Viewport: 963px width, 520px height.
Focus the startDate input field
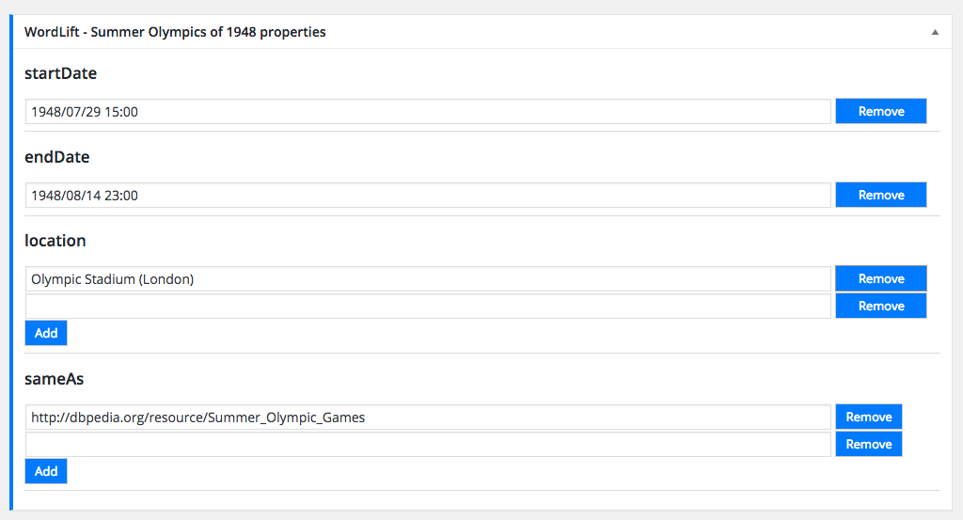[428, 112]
